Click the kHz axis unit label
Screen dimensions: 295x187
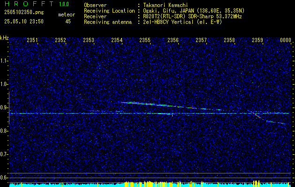(x=4, y=38)
